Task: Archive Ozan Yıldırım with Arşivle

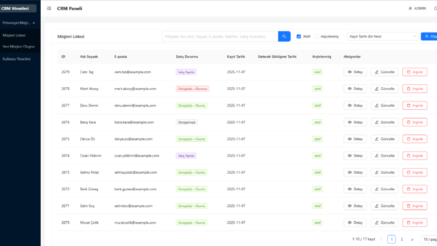Action: (x=415, y=156)
